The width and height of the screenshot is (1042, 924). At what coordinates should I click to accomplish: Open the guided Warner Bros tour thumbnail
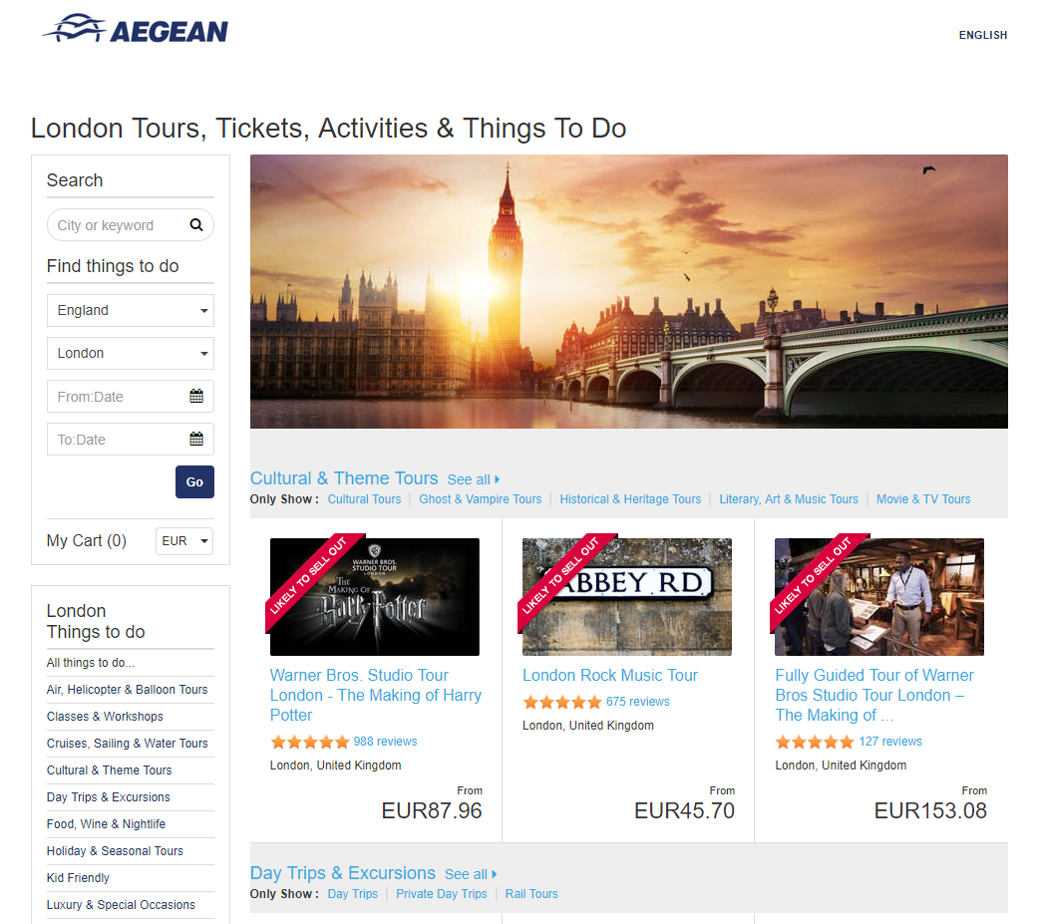(879, 596)
